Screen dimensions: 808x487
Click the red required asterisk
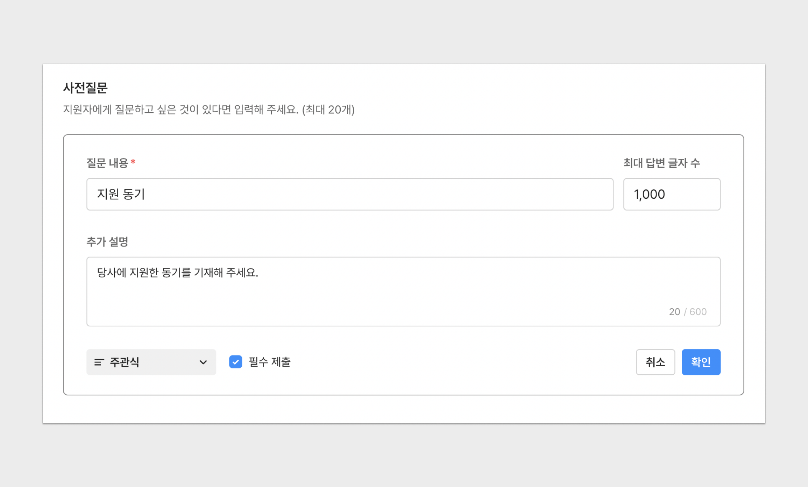pyautogui.click(x=133, y=162)
